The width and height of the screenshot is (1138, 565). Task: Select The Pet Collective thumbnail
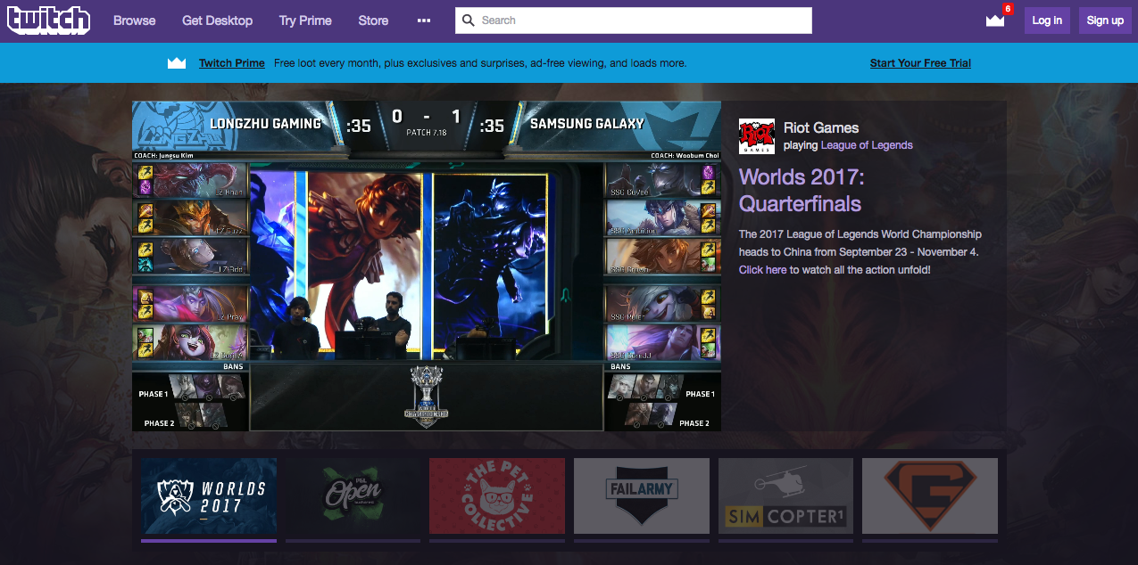(x=497, y=495)
